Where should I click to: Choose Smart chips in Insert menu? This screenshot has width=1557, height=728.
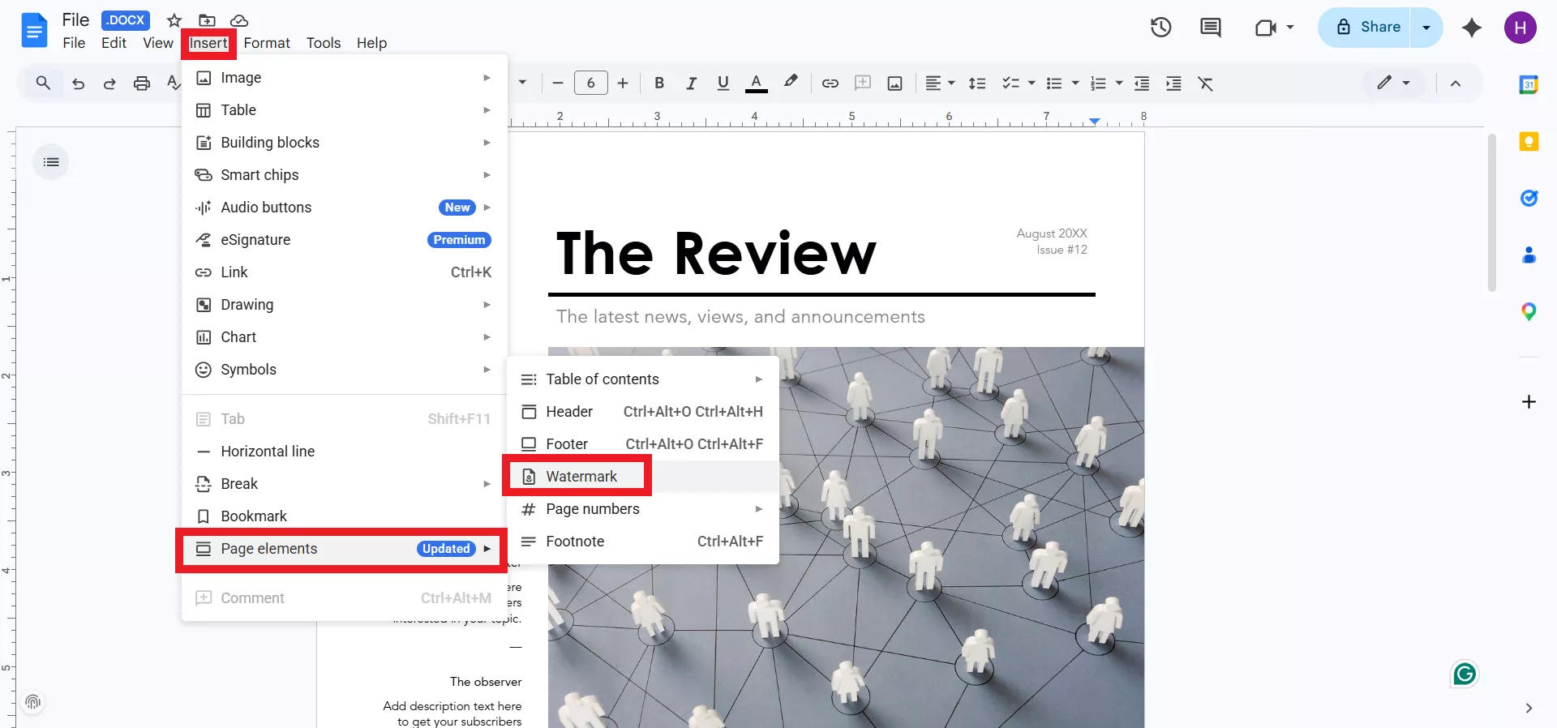pyautogui.click(x=345, y=175)
